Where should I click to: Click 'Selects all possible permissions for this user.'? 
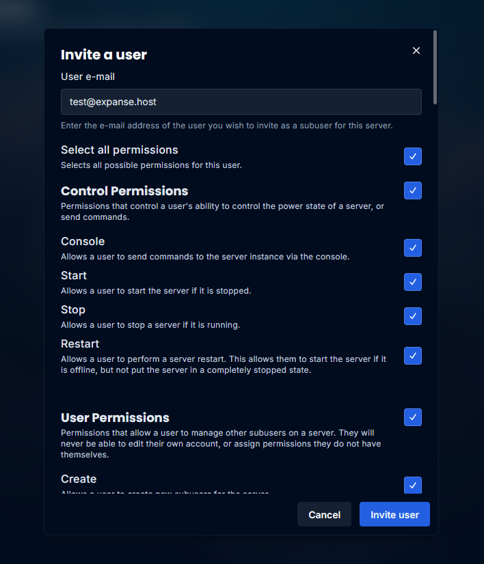(151, 165)
